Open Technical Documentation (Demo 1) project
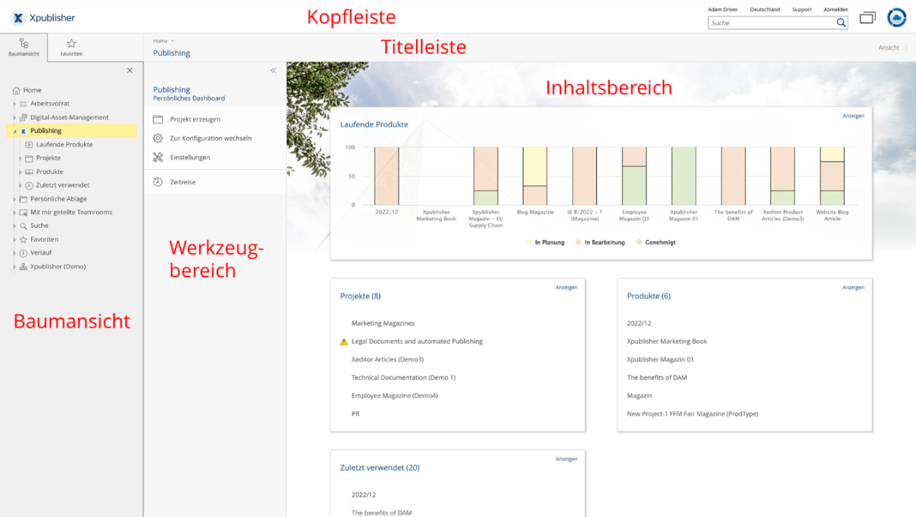 tap(403, 377)
